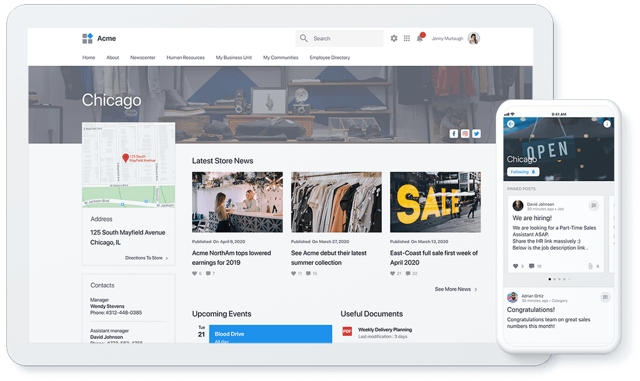
Task: Tap the heart icon on We are hiring post
Action: point(515,266)
